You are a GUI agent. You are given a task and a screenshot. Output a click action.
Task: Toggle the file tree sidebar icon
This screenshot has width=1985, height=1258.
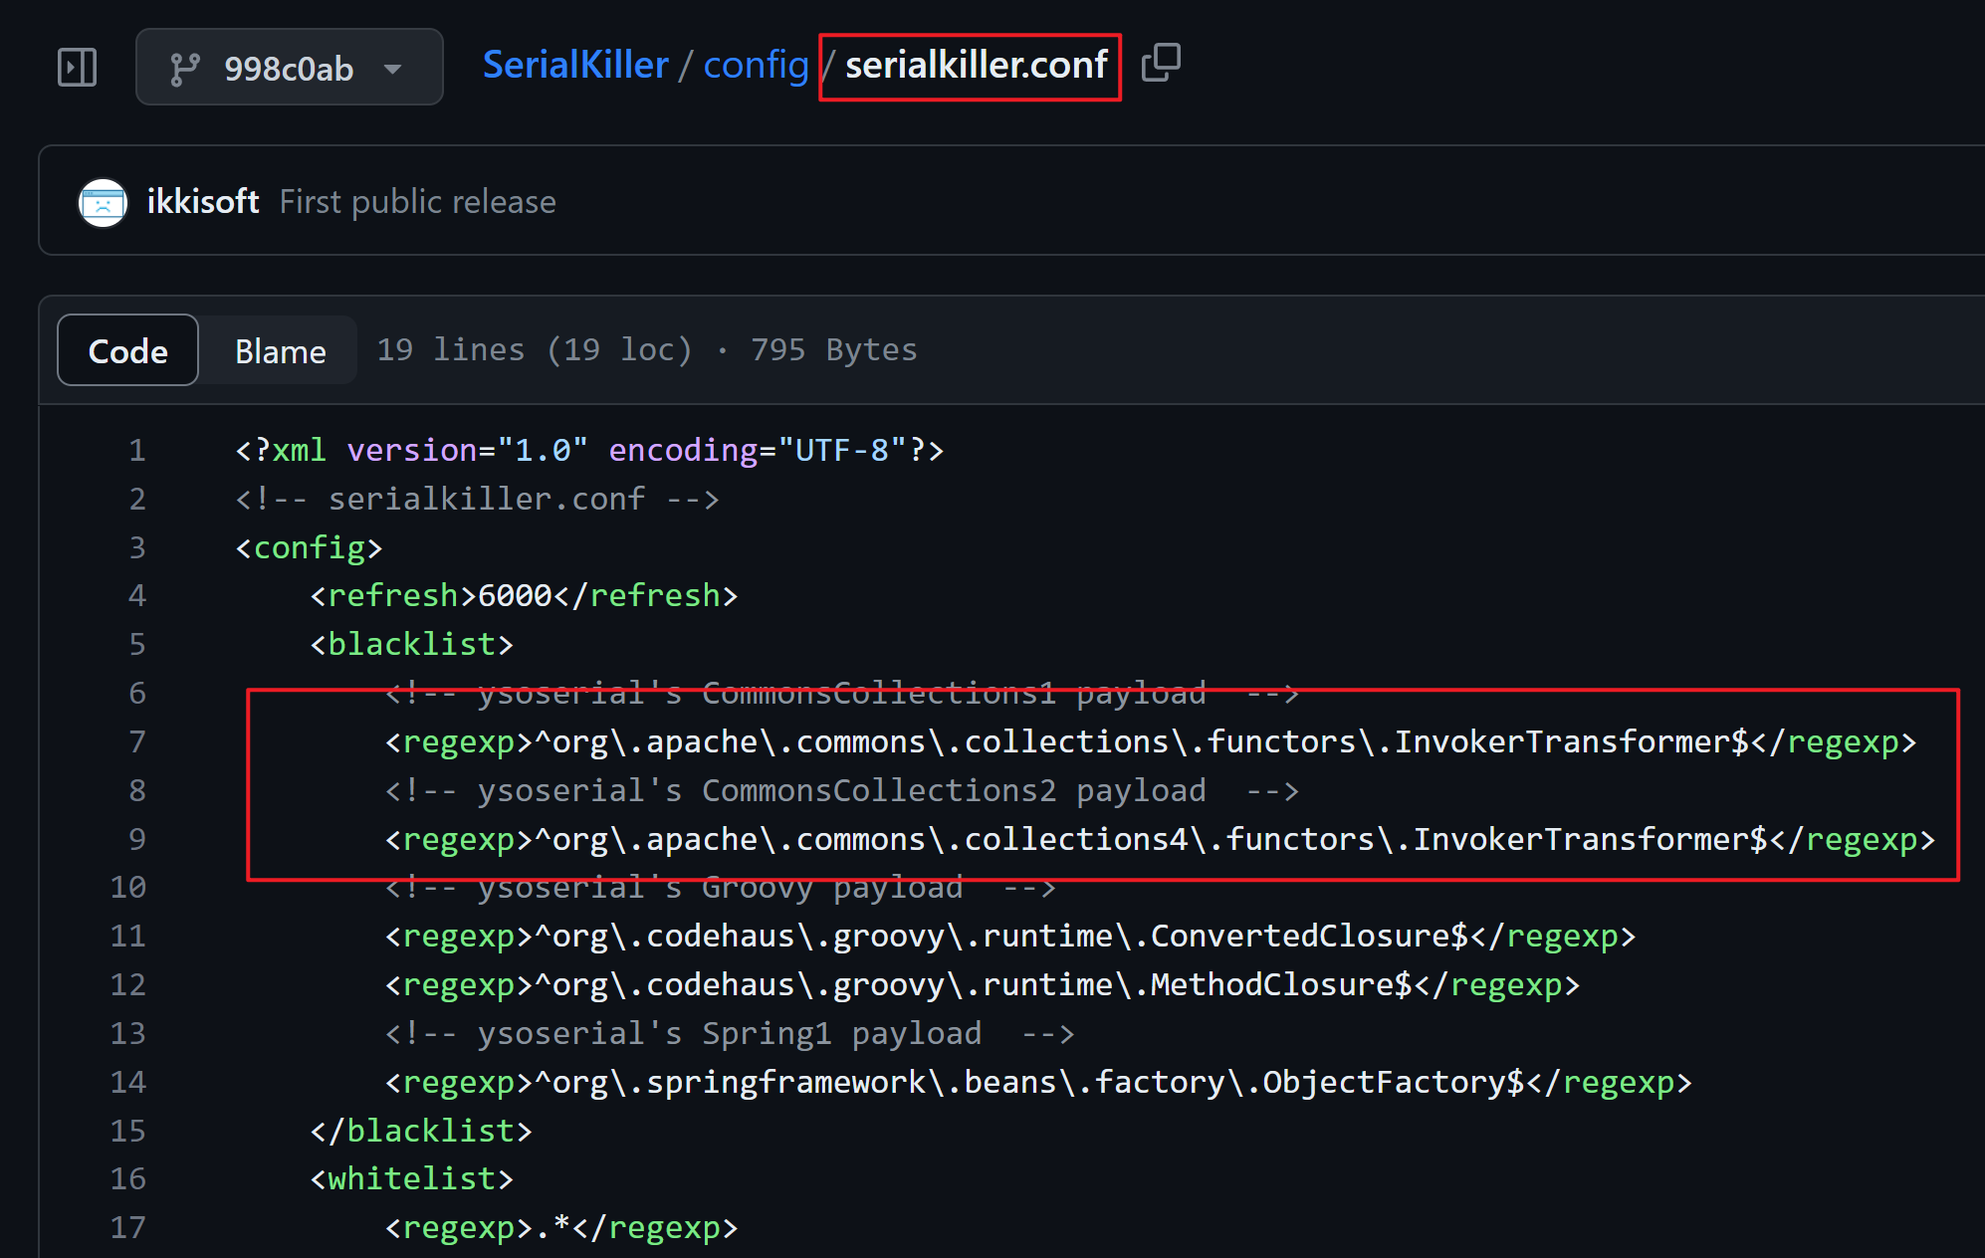point(77,68)
